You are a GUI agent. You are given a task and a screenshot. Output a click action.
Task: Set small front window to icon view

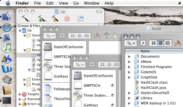coord(102,64)
